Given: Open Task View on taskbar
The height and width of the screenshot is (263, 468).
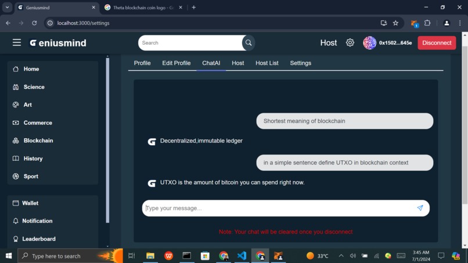Looking at the screenshot, I should point(132,255).
